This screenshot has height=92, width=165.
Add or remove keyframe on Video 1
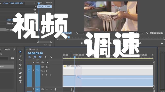click(x=47, y=75)
